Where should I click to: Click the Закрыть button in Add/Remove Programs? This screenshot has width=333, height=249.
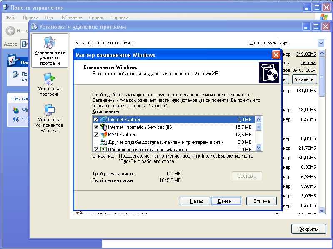tap(308, 229)
